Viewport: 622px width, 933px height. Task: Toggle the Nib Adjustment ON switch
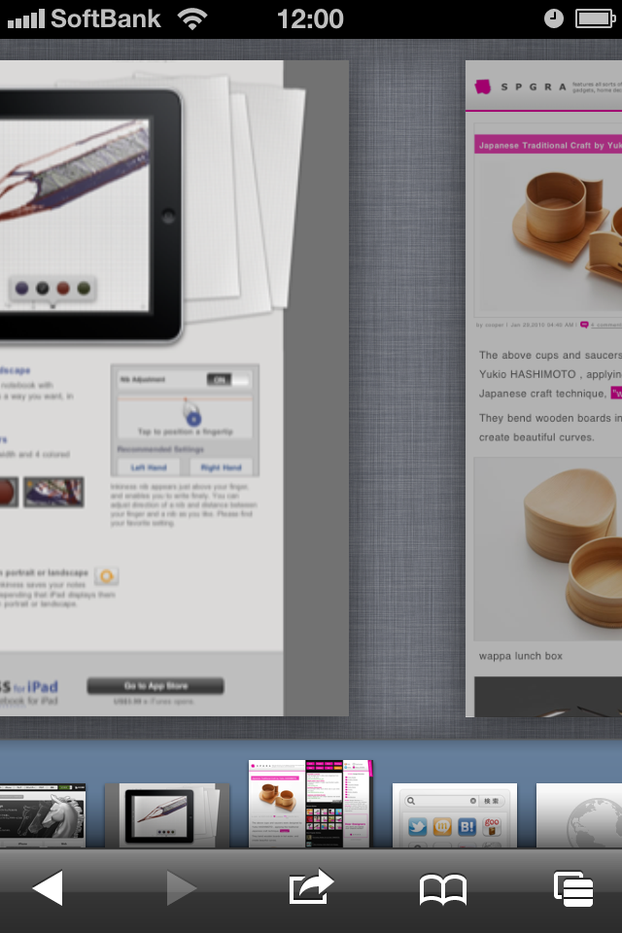point(228,380)
